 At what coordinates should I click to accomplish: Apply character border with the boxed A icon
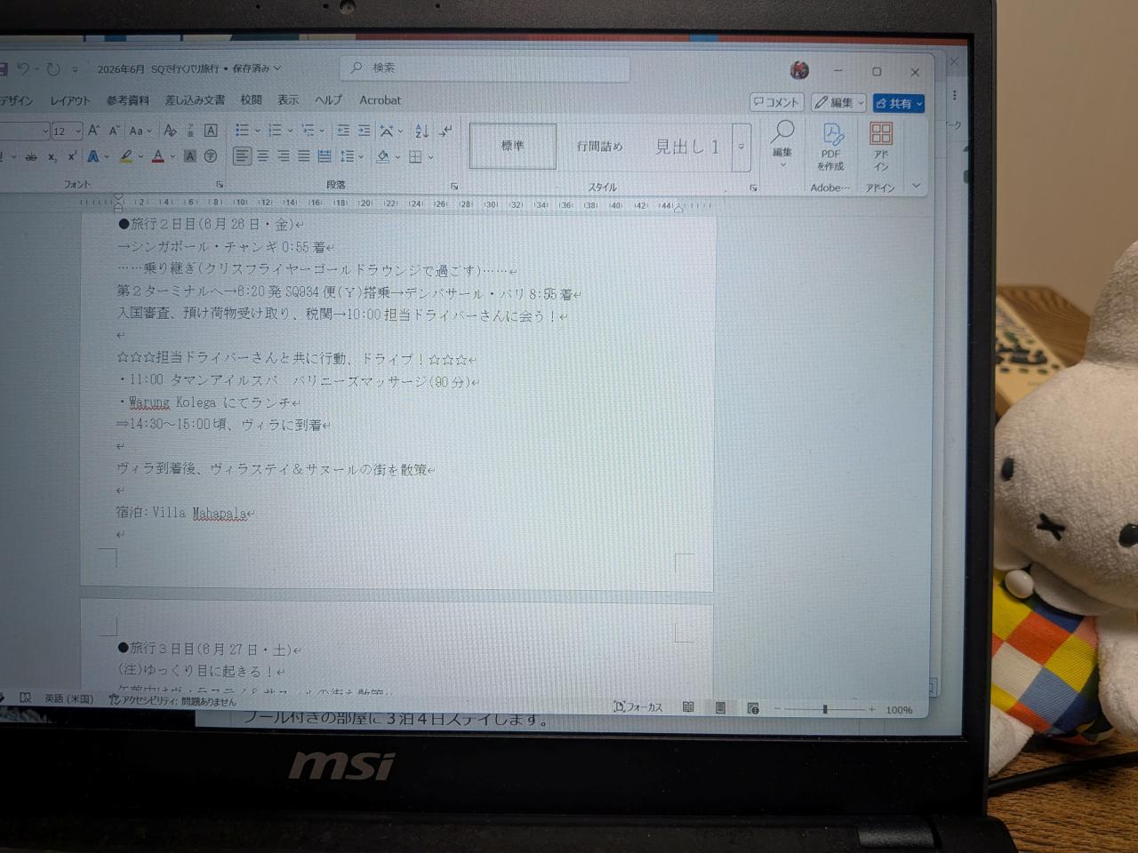coord(211,131)
